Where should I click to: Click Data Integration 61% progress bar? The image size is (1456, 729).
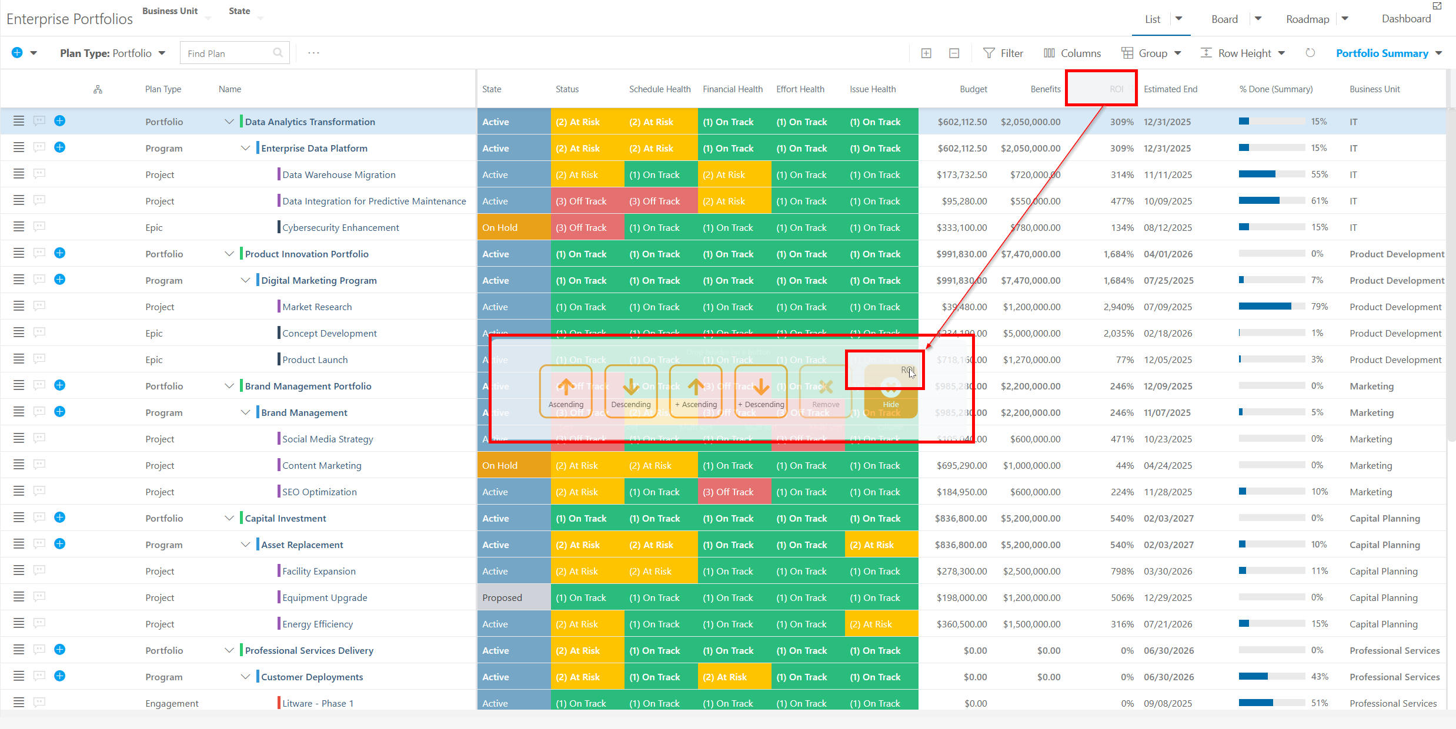pyautogui.click(x=1271, y=200)
